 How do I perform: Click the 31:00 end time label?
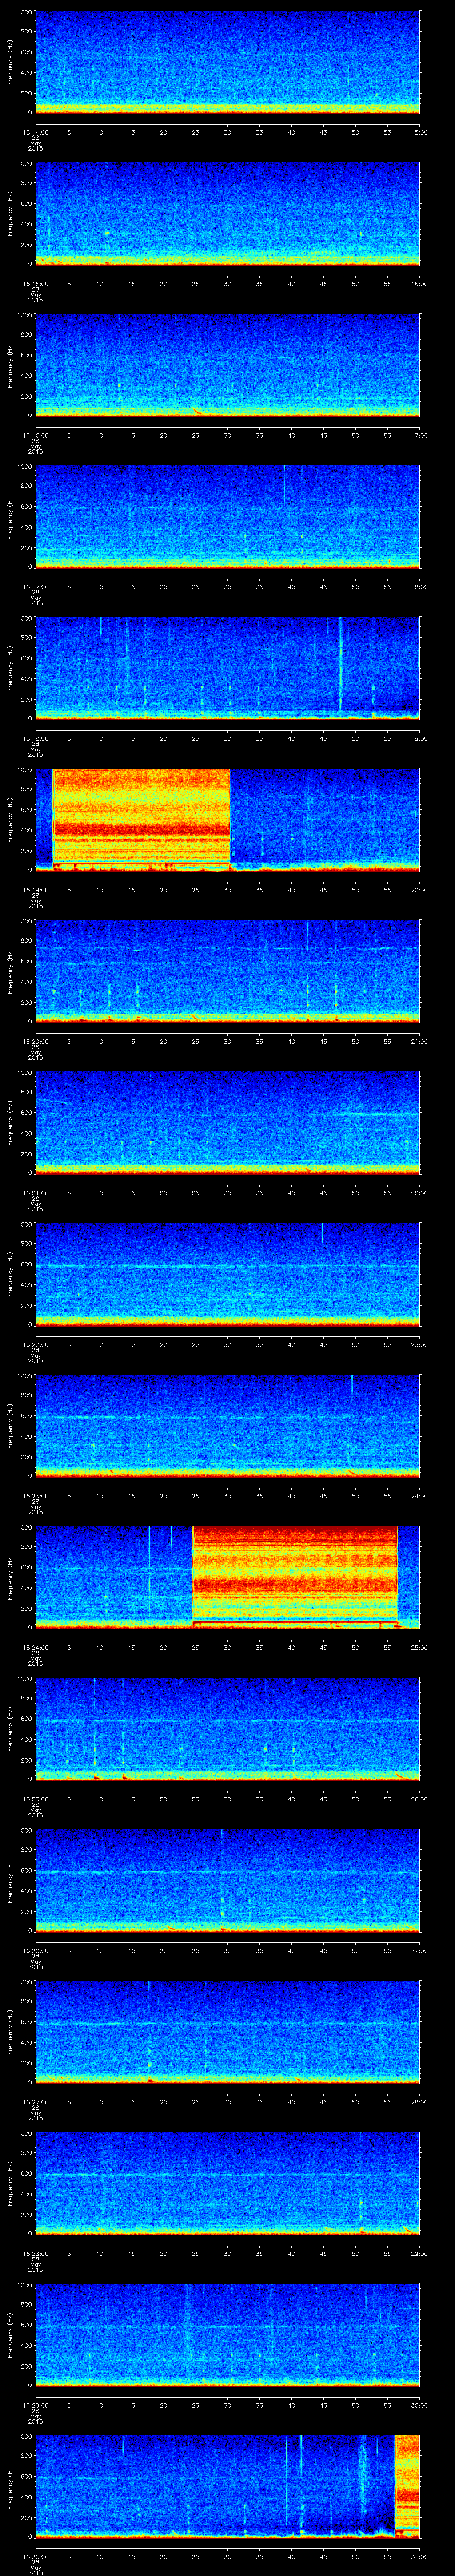(419, 2556)
